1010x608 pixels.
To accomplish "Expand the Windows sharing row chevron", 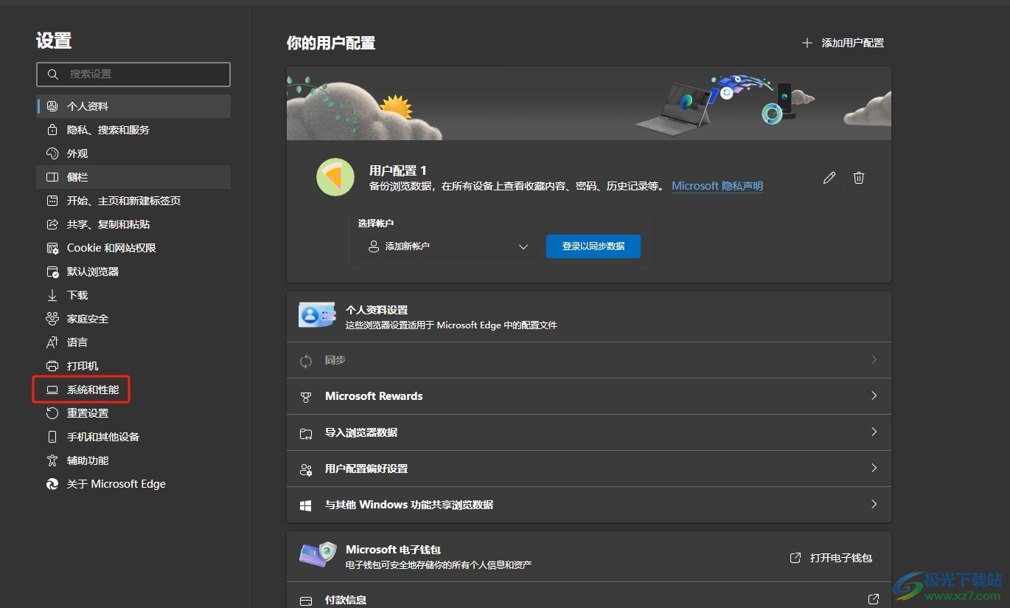I will (x=874, y=505).
